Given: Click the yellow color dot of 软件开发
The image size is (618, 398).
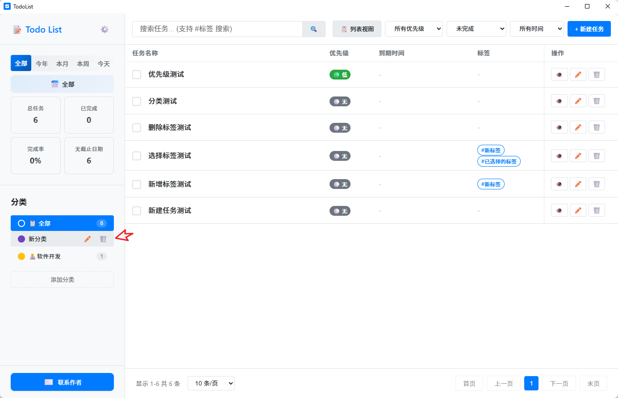Looking at the screenshot, I should [x=21, y=256].
